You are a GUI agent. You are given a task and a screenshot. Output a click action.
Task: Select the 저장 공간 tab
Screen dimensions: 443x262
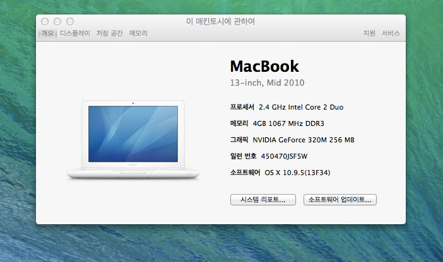pyautogui.click(x=109, y=33)
